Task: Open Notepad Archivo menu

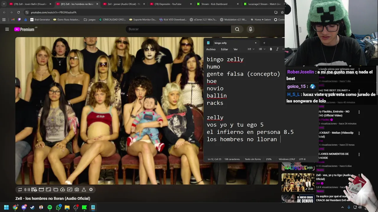Action: point(211,49)
